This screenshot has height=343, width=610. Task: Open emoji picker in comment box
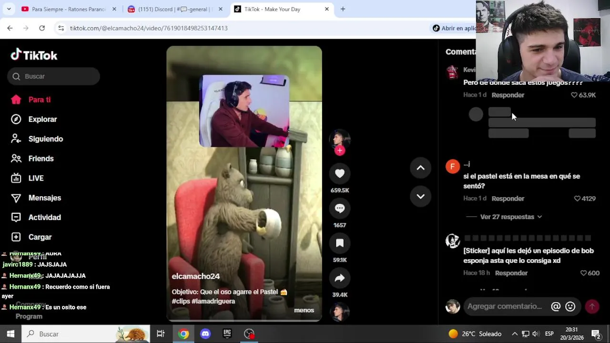pyautogui.click(x=570, y=307)
